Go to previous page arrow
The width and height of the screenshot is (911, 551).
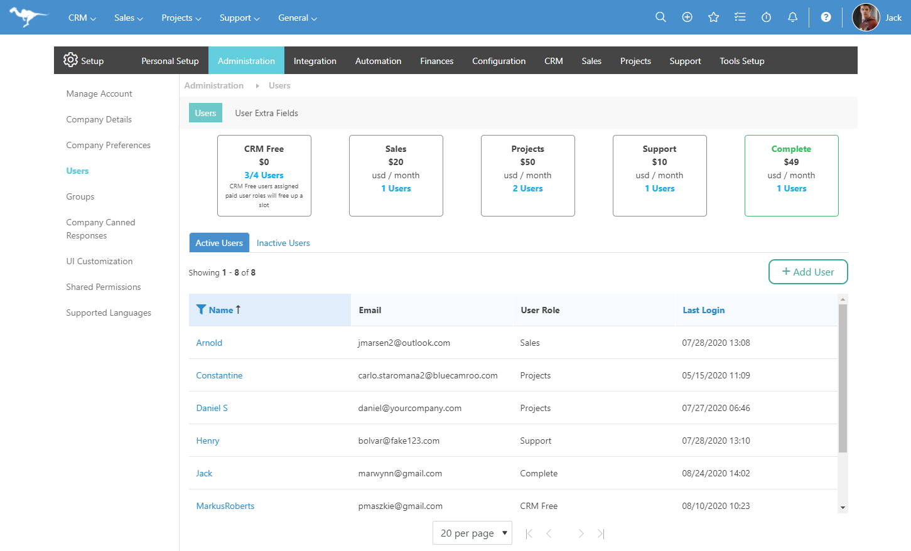(549, 533)
